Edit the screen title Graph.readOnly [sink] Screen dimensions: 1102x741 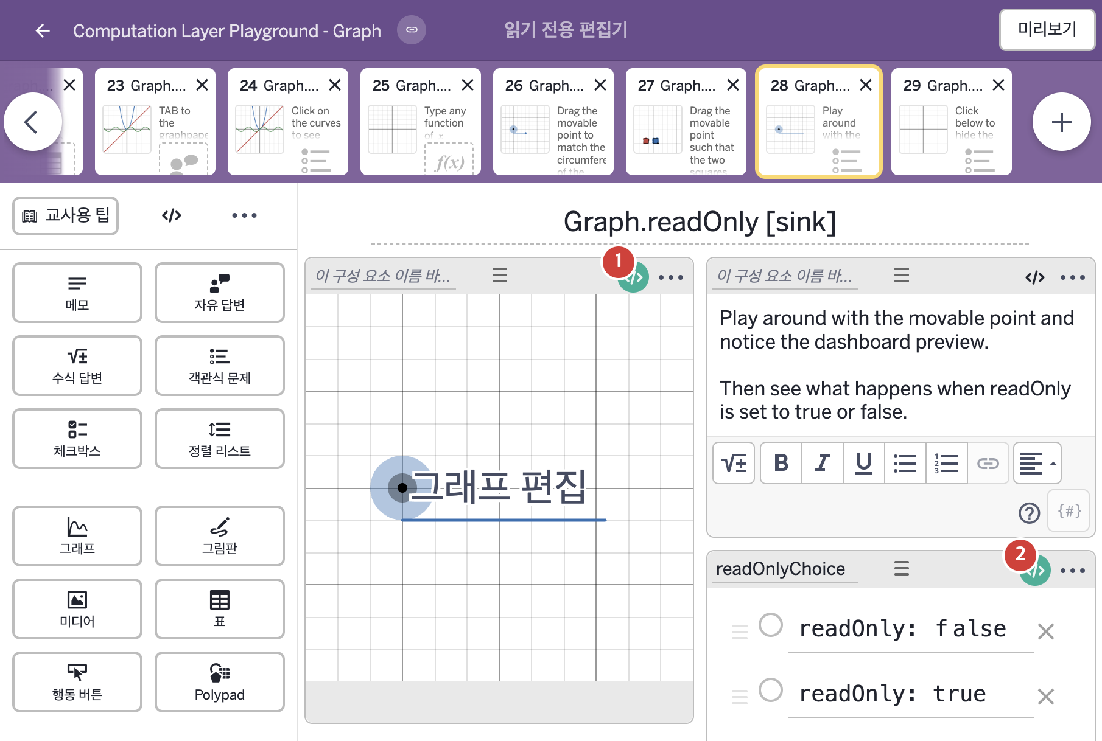coord(700,222)
